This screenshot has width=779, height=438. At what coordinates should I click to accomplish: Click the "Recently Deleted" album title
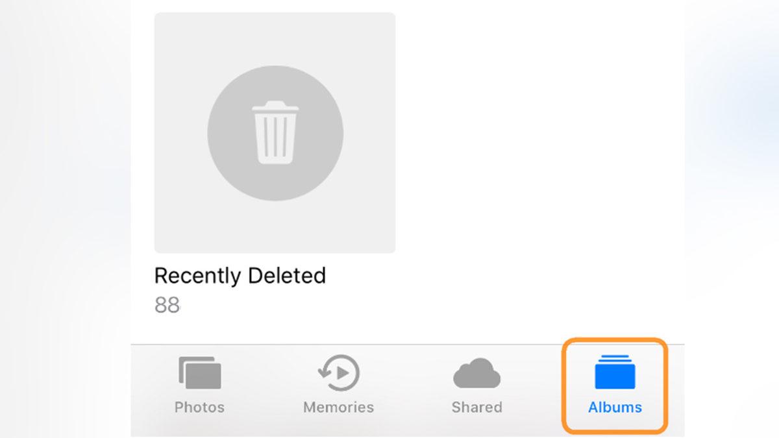240,276
